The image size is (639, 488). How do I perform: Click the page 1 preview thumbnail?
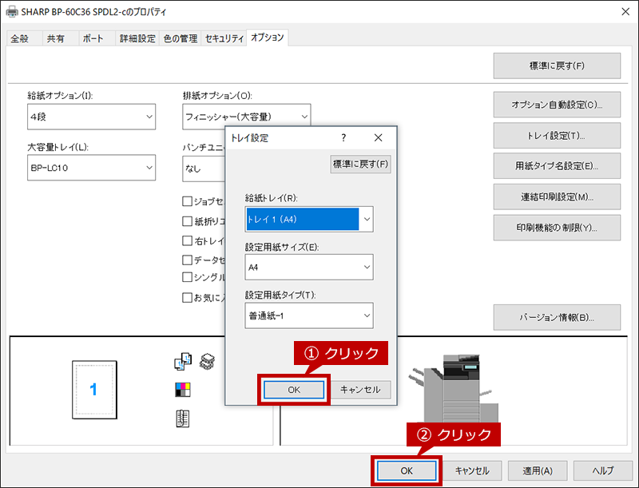[x=93, y=389]
